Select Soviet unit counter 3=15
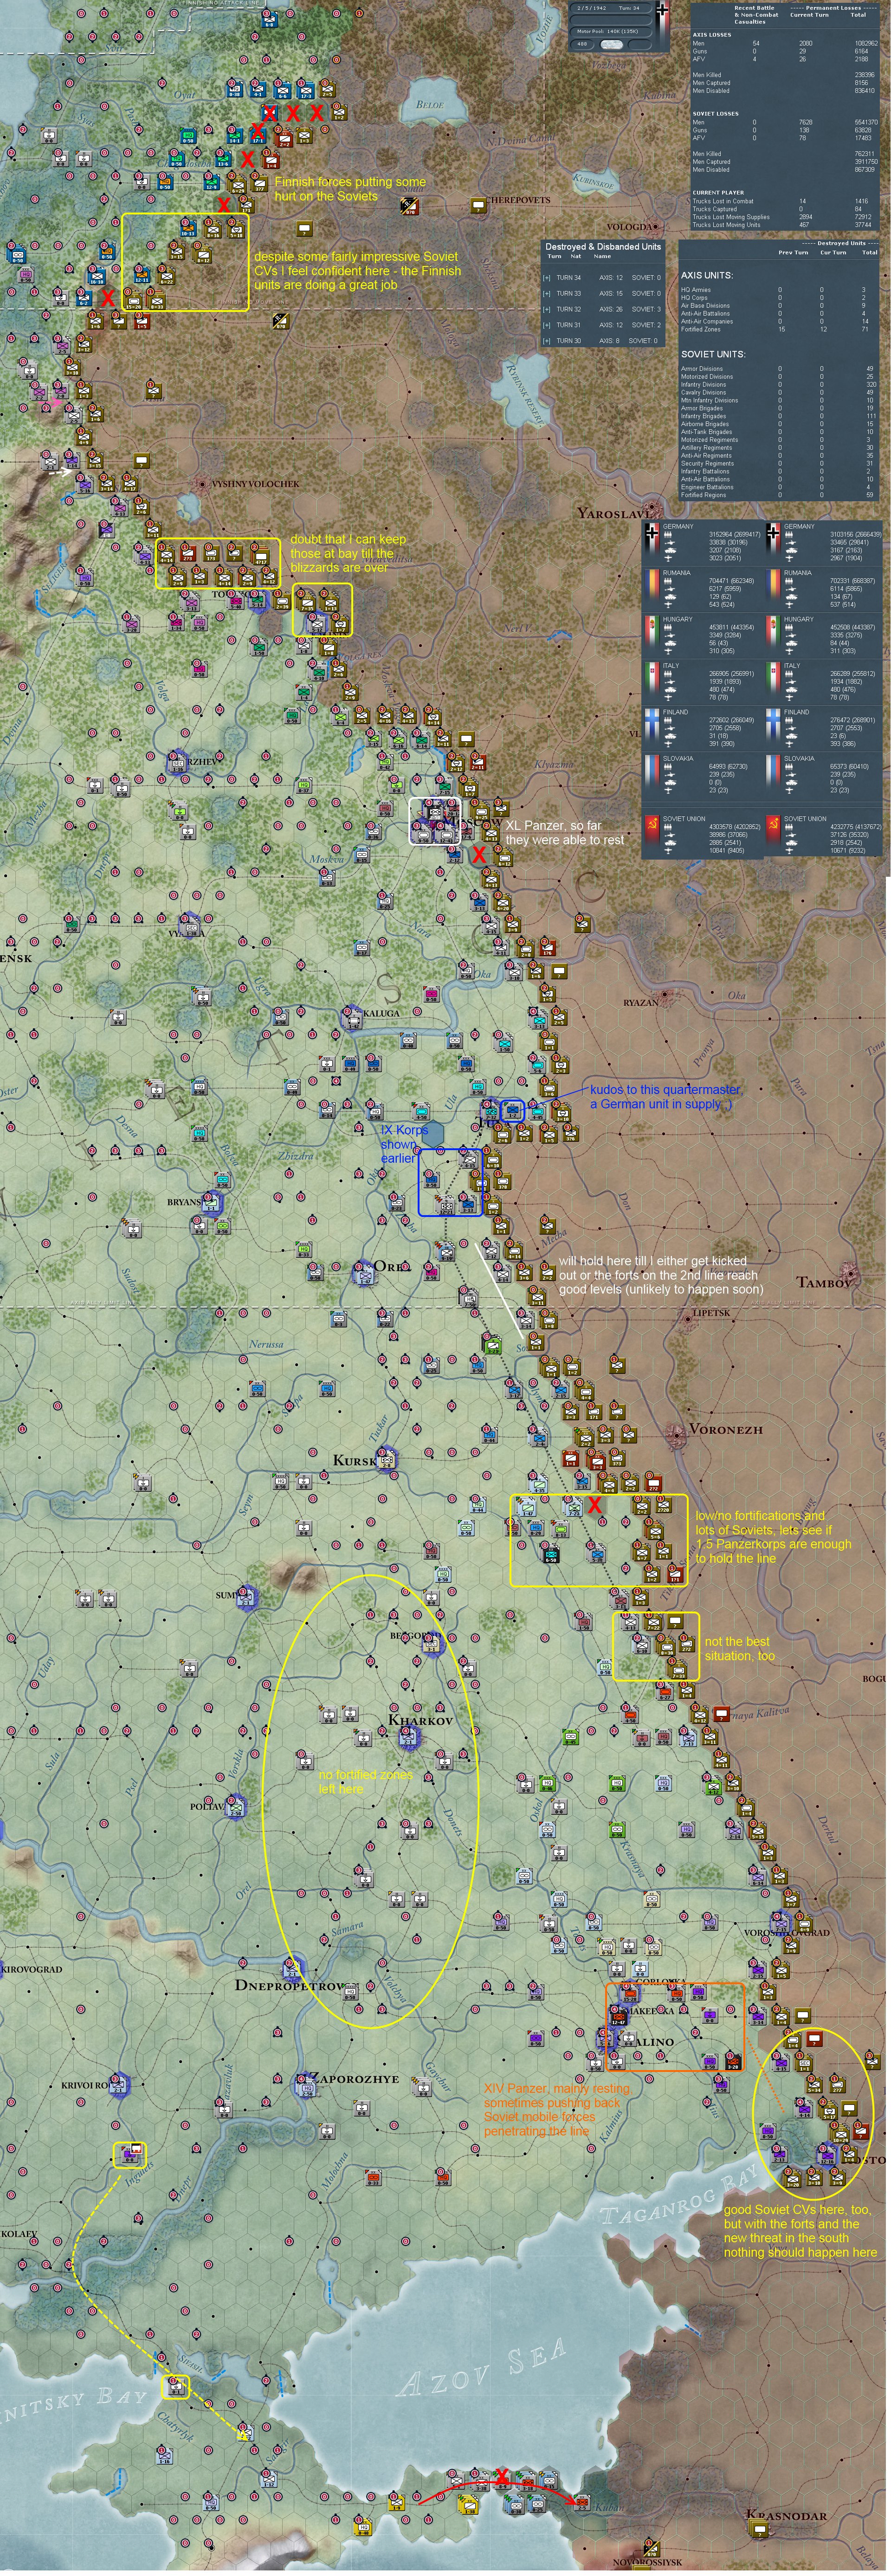 click(176, 251)
